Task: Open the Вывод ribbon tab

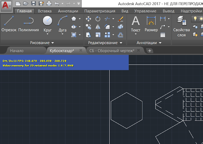Action: (168, 11)
